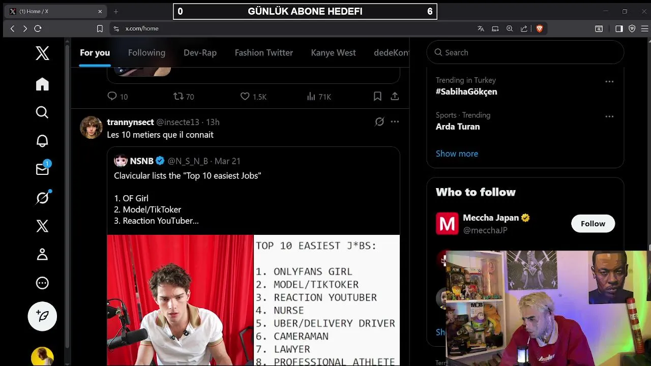The image size is (651, 366).
Task: Follow Meccha Japan
Action: click(593, 224)
